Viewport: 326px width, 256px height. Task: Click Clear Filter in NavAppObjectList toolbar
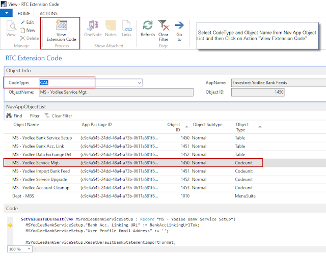pos(59,116)
